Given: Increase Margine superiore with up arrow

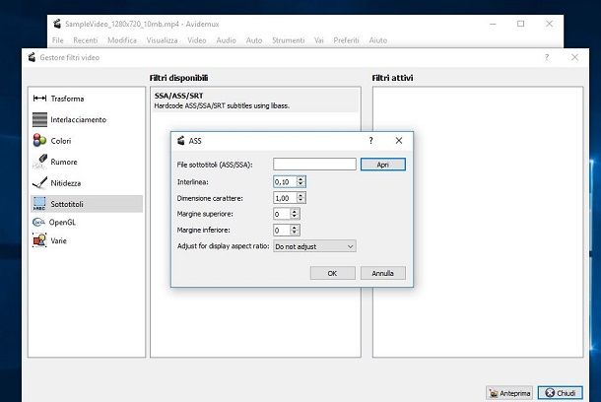Looking at the screenshot, I should point(295,211).
